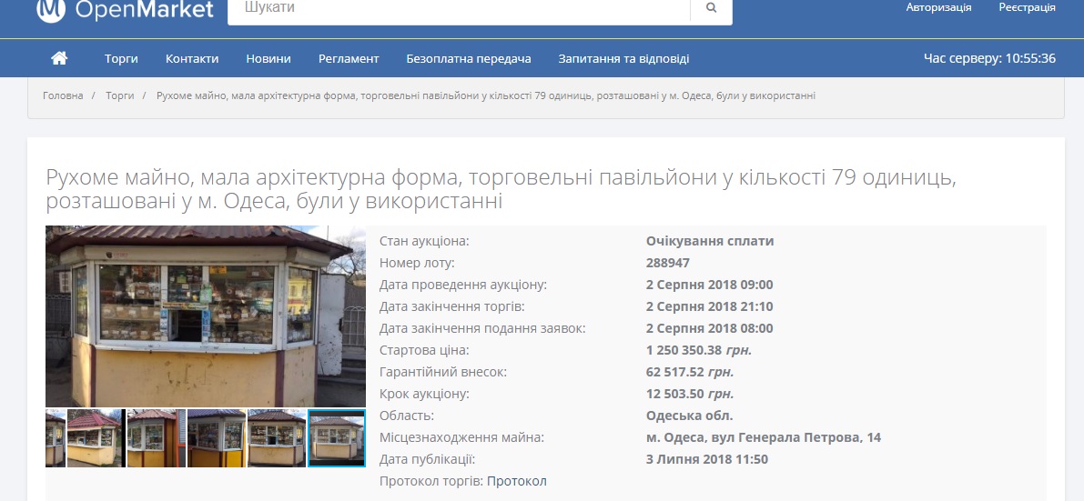This screenshot has width=1084, height=501.
Task: Click the OpenMarket logo icon
Action: (52, 10)
